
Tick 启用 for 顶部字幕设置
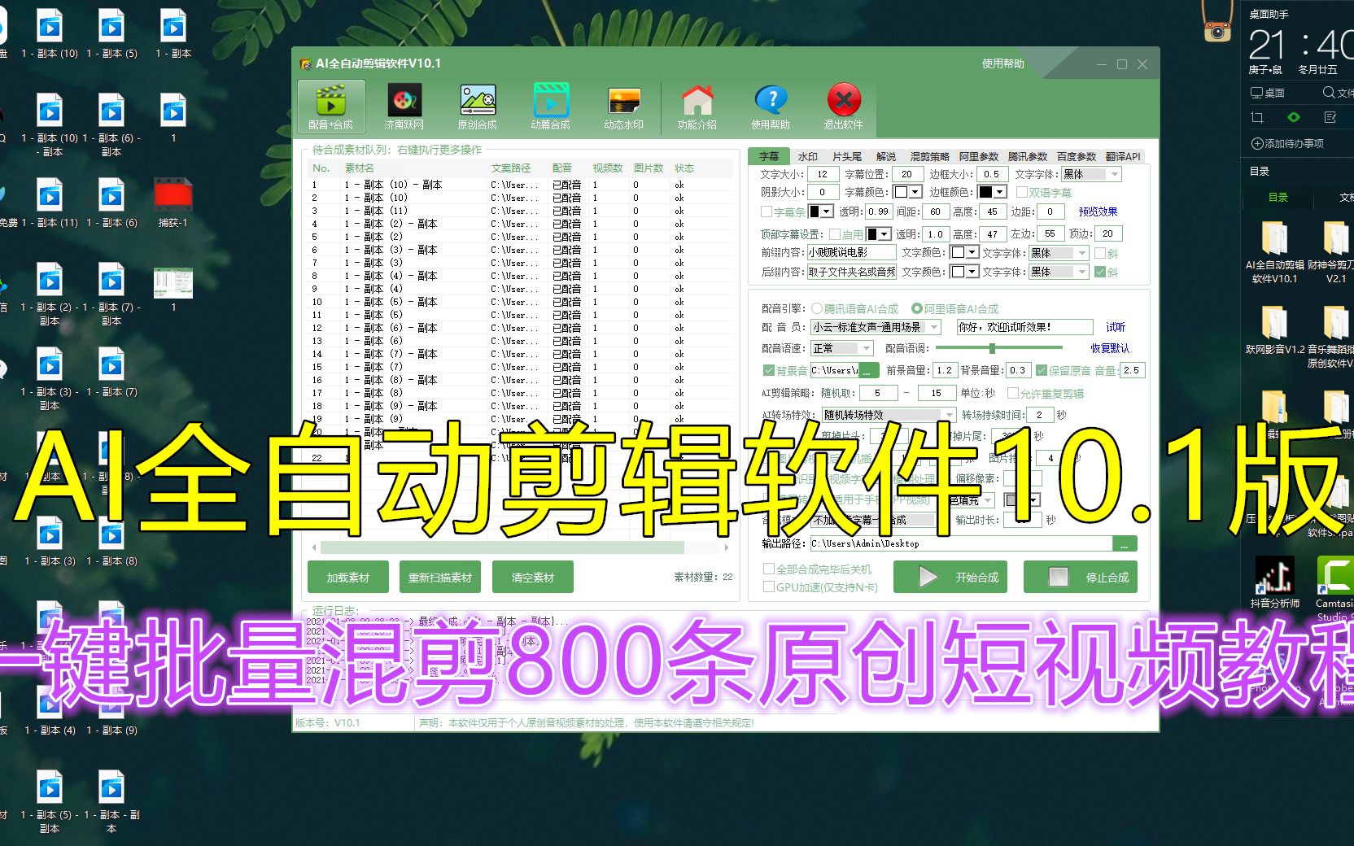(835, 234)
